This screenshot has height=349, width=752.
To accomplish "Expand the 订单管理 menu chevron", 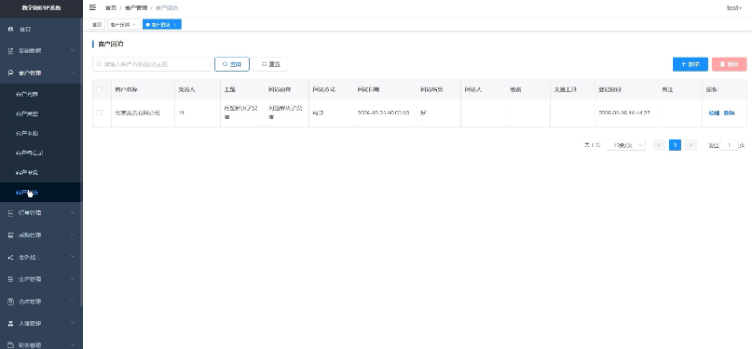I will tap(73, 213).
